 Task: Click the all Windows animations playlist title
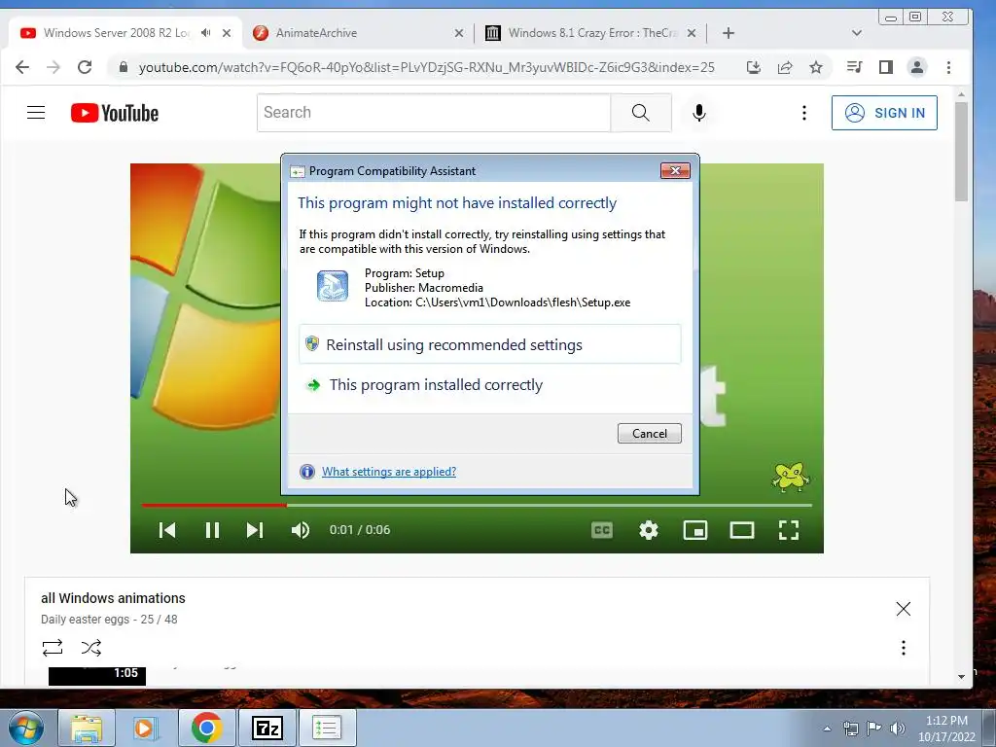click(113, 598)
